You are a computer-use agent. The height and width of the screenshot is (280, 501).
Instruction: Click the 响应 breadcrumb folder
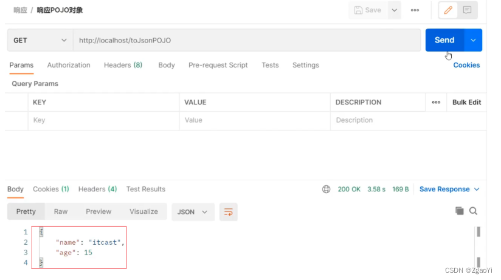pyautogui.click(x=20, y=10)
